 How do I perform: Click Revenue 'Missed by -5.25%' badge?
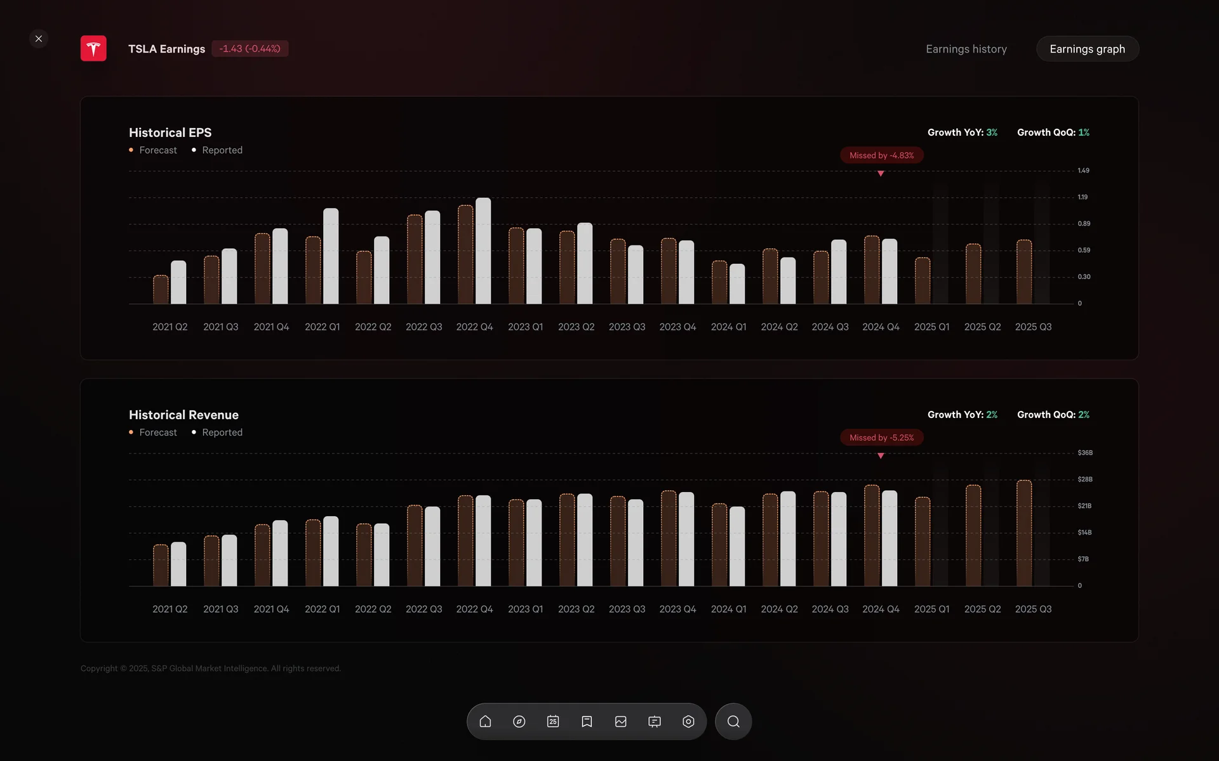pyautogui.click(x=881, y=438)
